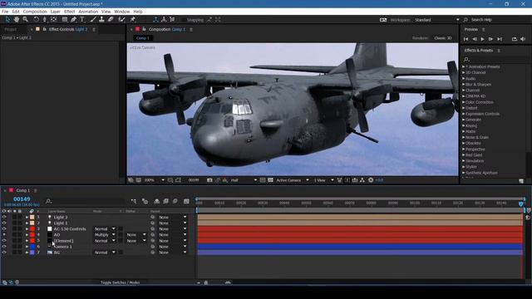Select the Hand tool
532x299 pixels.
[17, 20]
